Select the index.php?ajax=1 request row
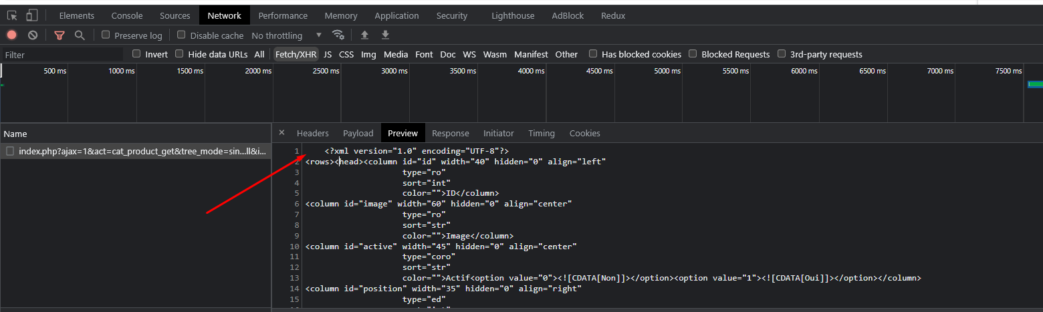This screenshot has height=312, width=1043. click(x=136, y=152)
